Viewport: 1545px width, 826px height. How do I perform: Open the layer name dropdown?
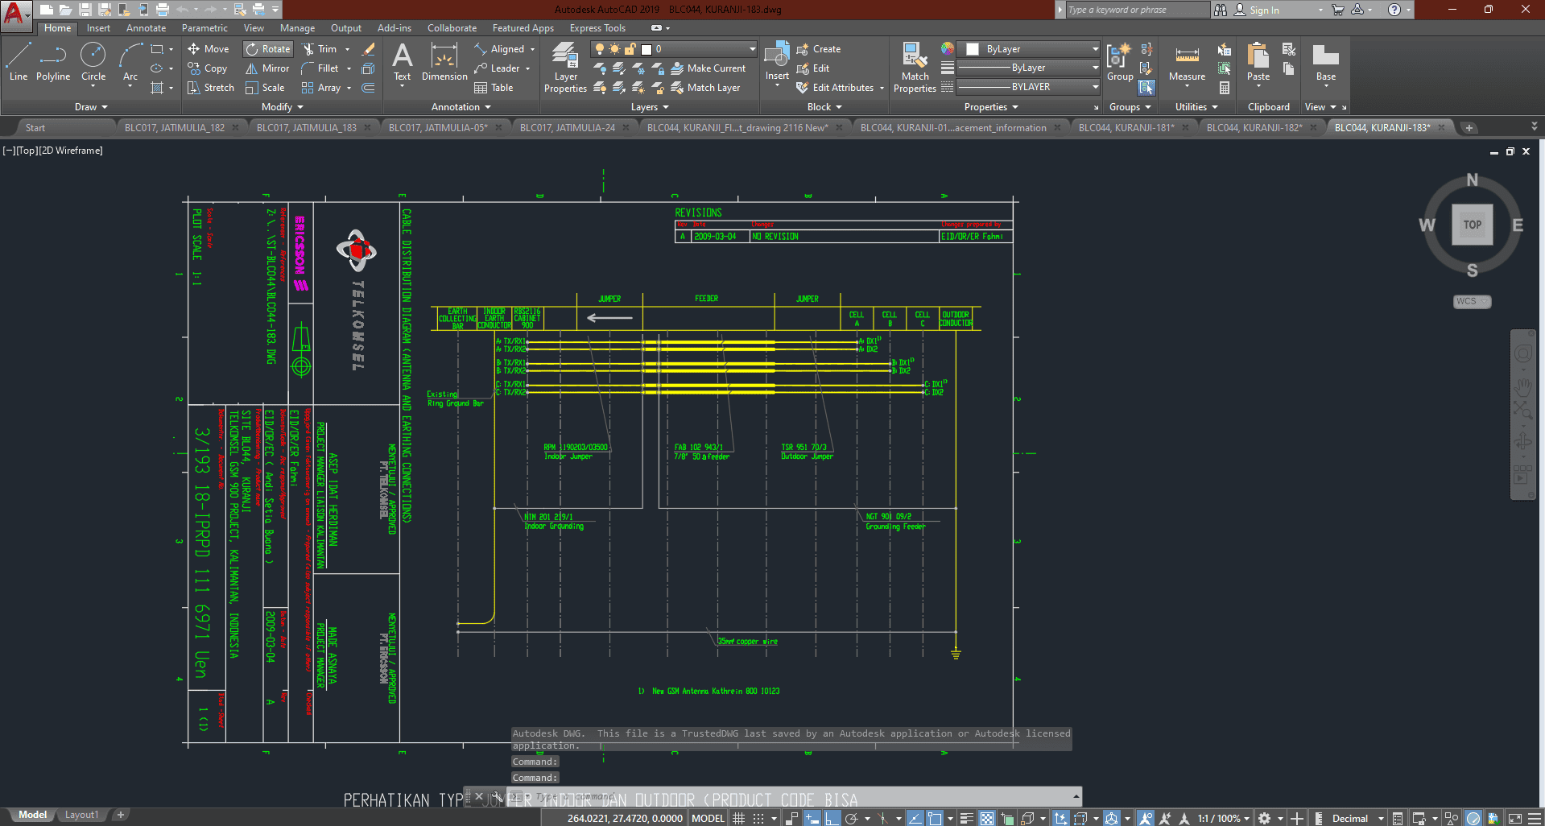pyautogui.click(x=752, y=49)
